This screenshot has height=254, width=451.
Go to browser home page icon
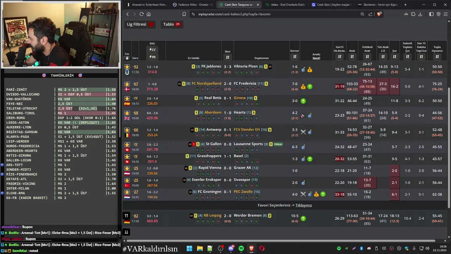(x=149, y=14)
